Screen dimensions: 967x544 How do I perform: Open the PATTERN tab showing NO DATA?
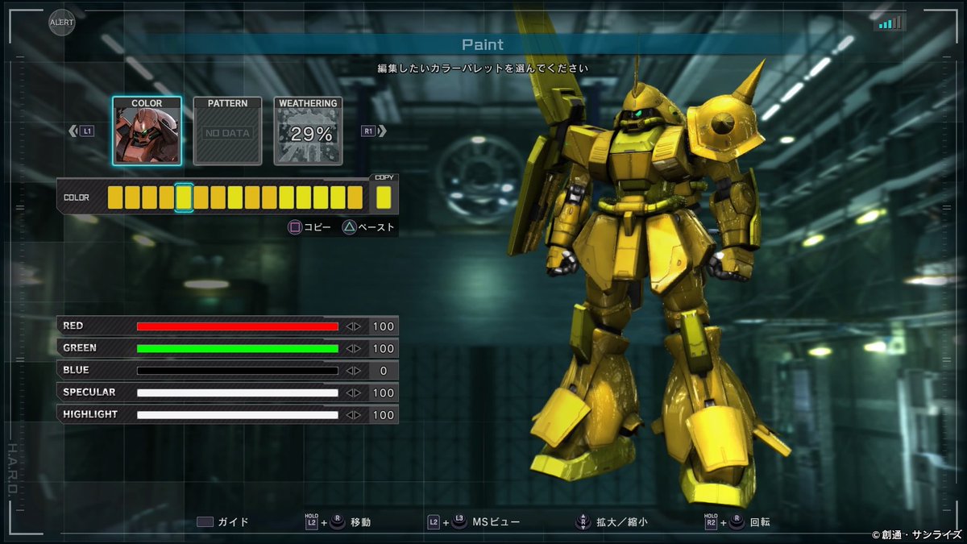coord(227,131)
